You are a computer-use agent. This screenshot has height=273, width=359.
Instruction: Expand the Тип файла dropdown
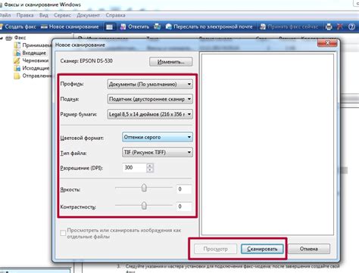[x=158, y=152]
